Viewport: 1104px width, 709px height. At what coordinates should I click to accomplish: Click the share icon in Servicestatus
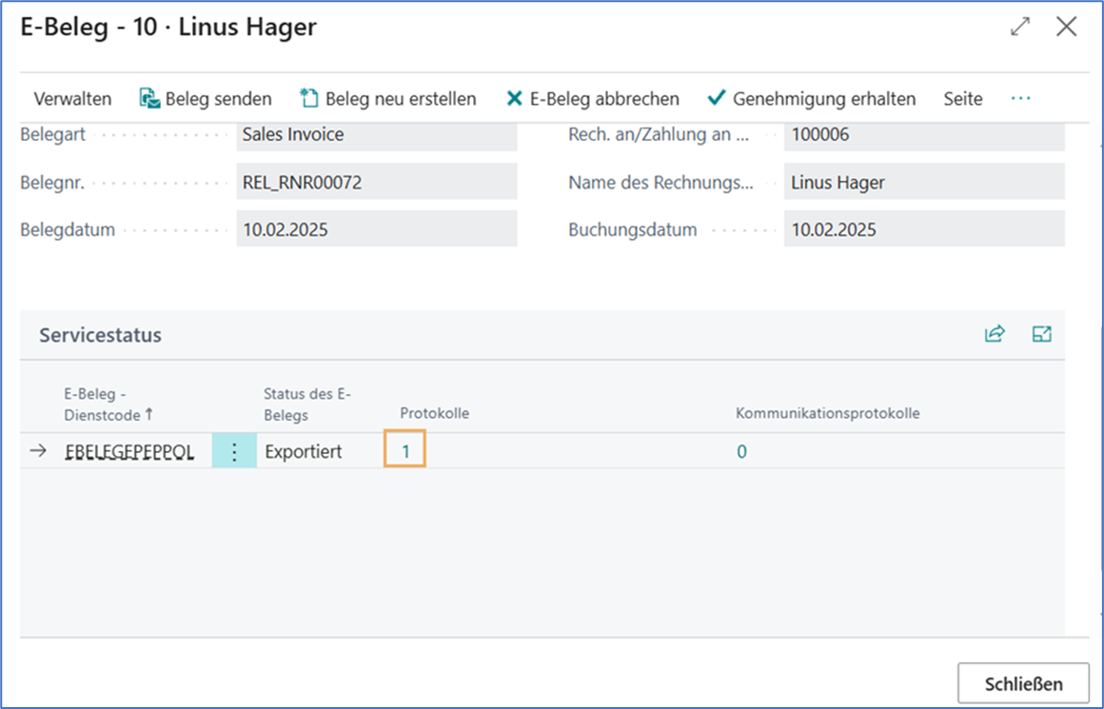tap(995, 334)
